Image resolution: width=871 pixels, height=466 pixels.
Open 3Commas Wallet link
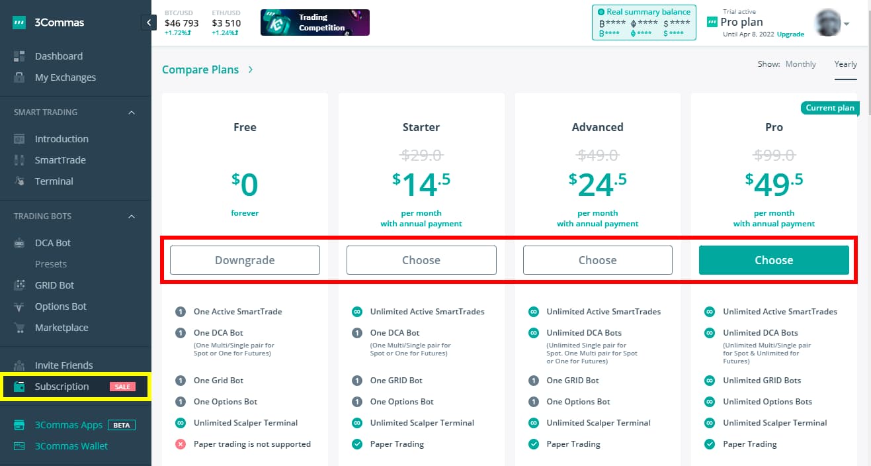pos(71,446)
